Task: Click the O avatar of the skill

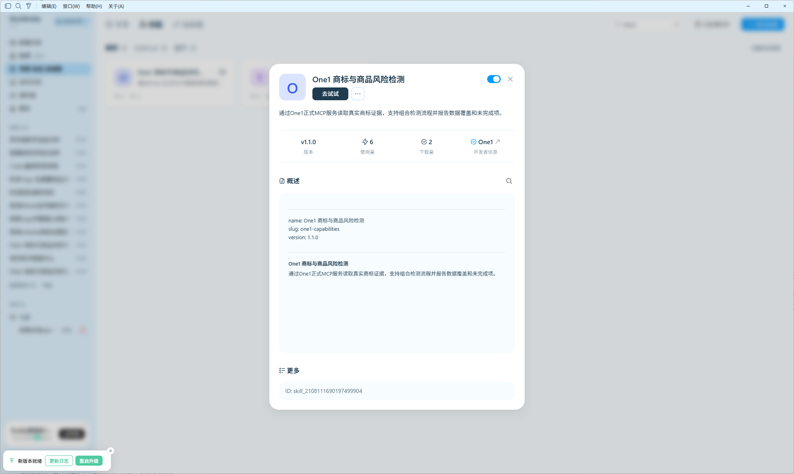Action: point(292,87)
